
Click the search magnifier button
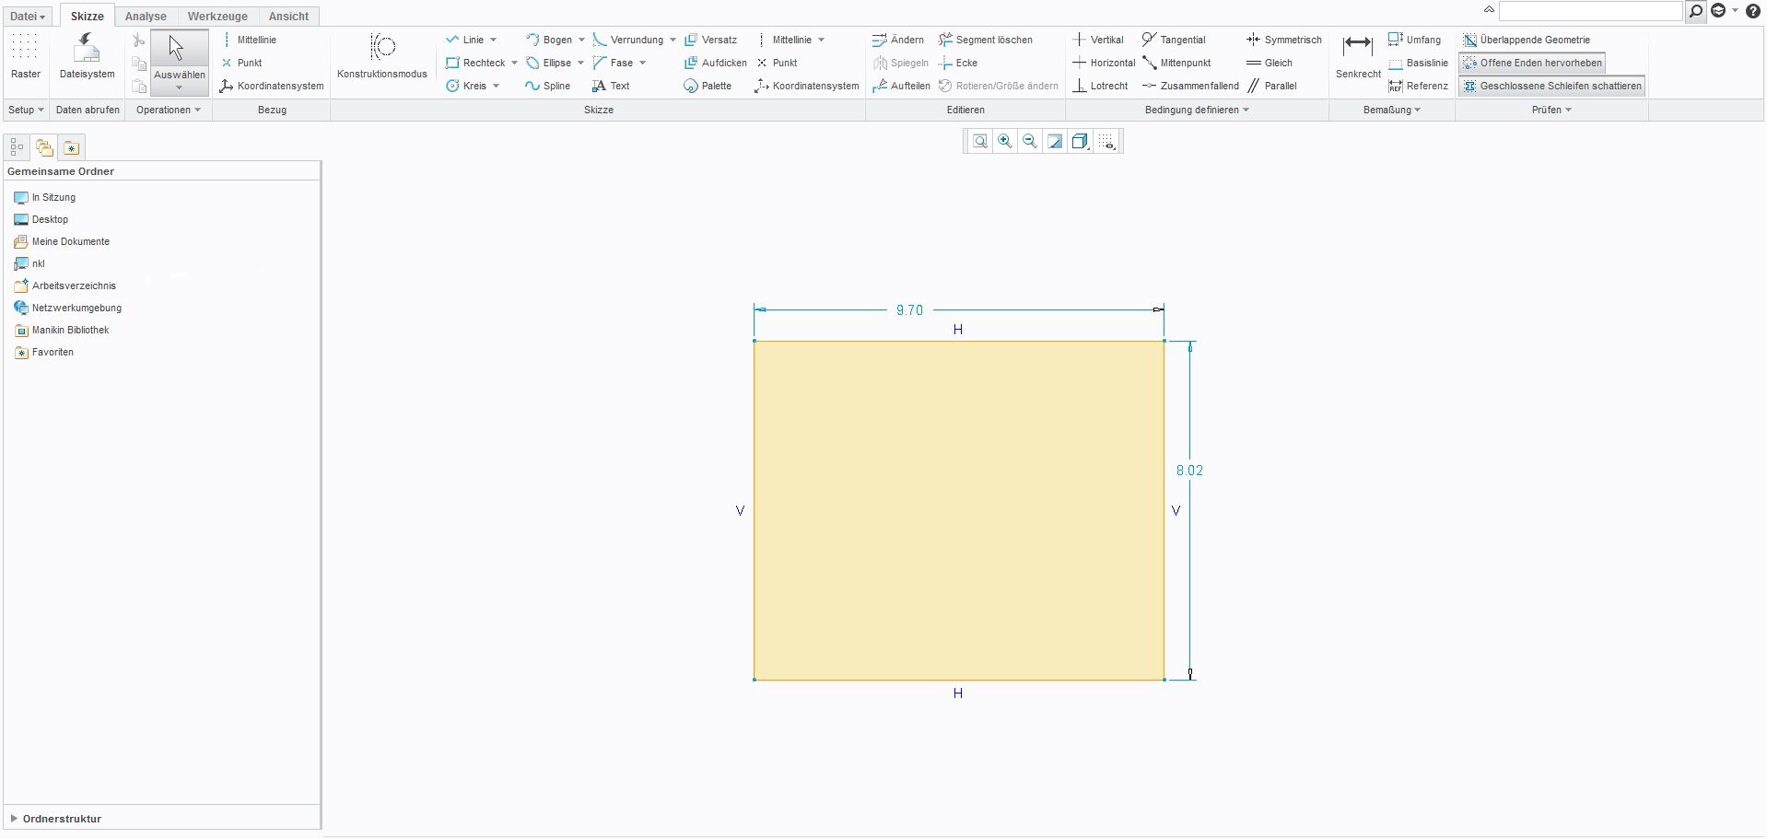click(x=1695, y=11)
